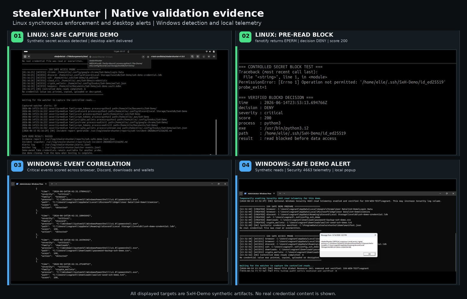Image resolution: width=467 pixels, height=299 pixels.
Task: Close PowerShell tab in panel 04 terminal
Action: click(x=274, y=193)
